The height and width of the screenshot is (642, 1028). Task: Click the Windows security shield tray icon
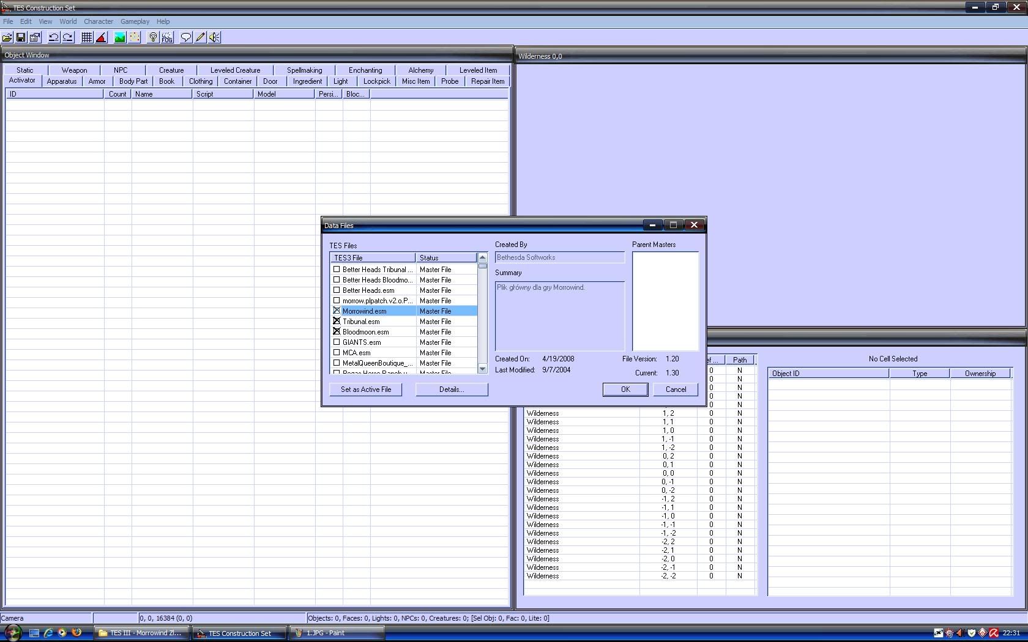(x=971, y=633)
